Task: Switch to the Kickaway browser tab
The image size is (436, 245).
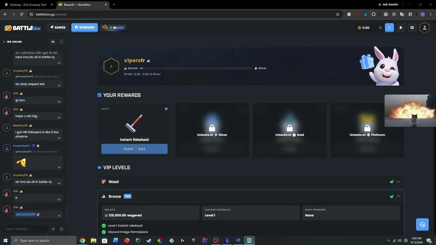Action: click(x=28, y=5)
